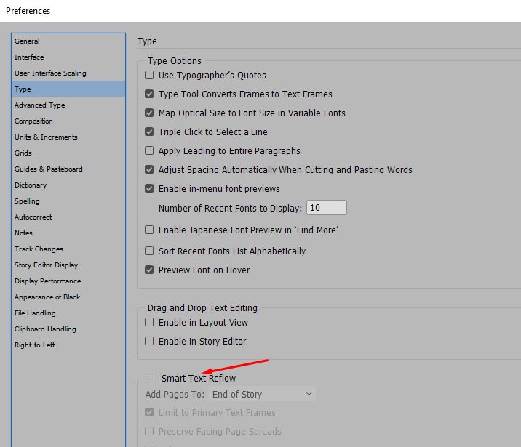521x447 pixels.
Task: Check Sort Recent Fonts List Alphabetically
Action: [150, 251]
